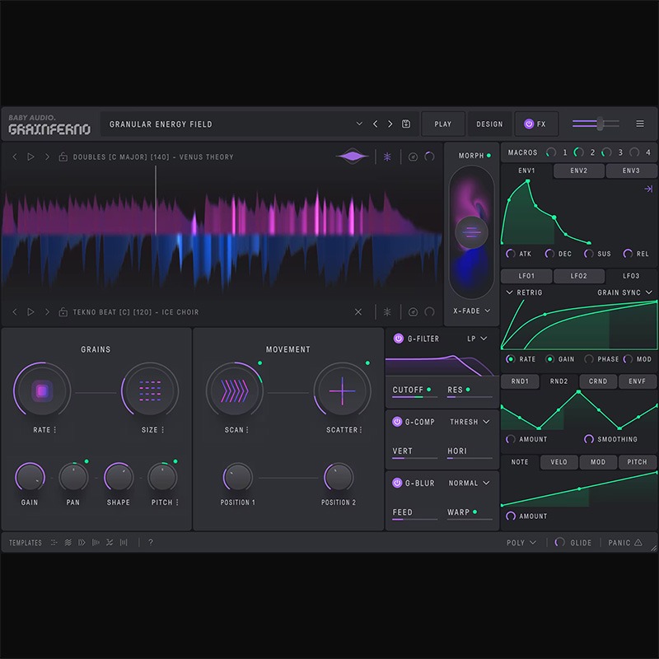Toggle the lock on DOUBLES sample

pyautogui.click(x=63, y=157)
